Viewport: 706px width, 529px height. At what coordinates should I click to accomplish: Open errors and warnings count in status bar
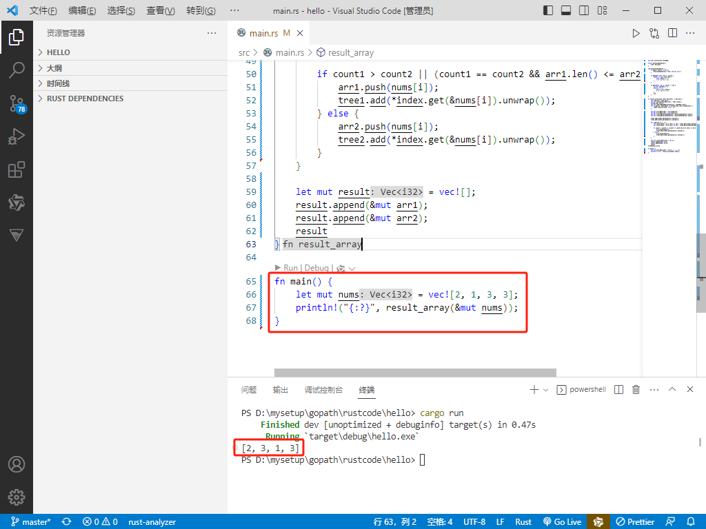click(100, 522)
